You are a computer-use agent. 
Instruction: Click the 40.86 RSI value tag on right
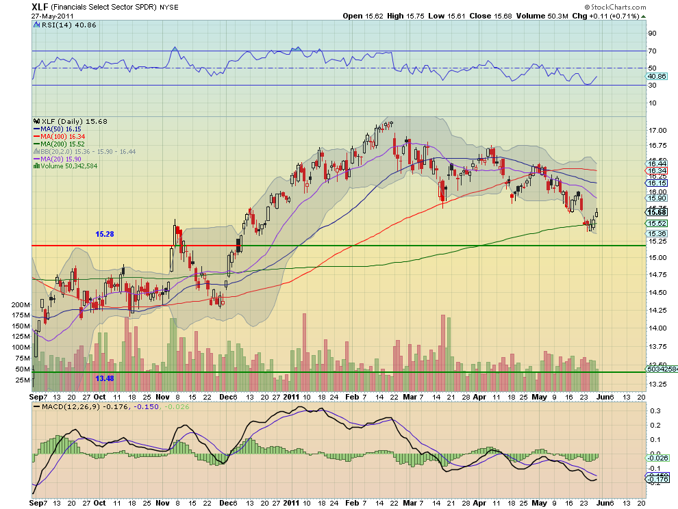(x=657, y=76)
